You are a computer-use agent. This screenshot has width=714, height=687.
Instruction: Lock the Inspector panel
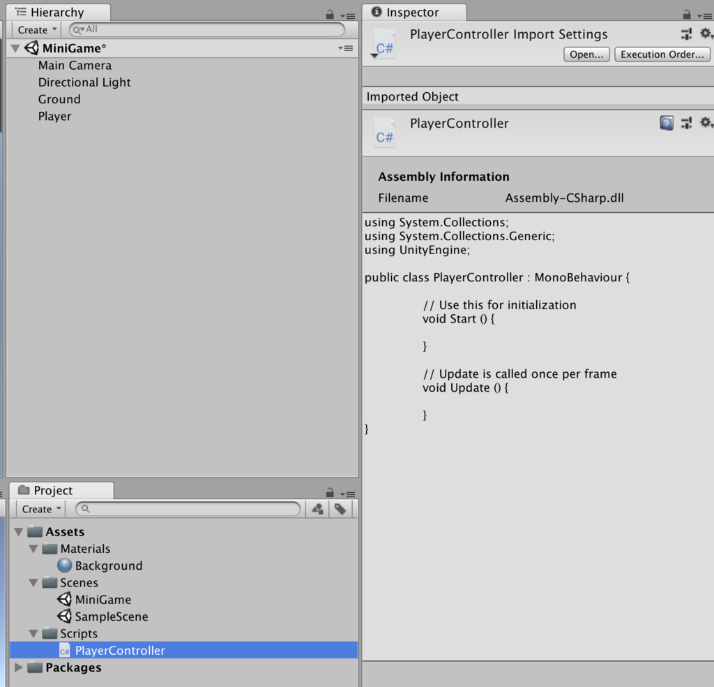click(x=687, y=15)
